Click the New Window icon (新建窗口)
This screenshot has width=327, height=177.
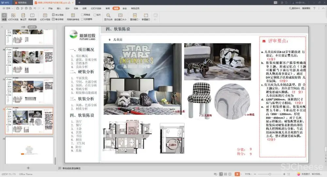tap(146, 17)
